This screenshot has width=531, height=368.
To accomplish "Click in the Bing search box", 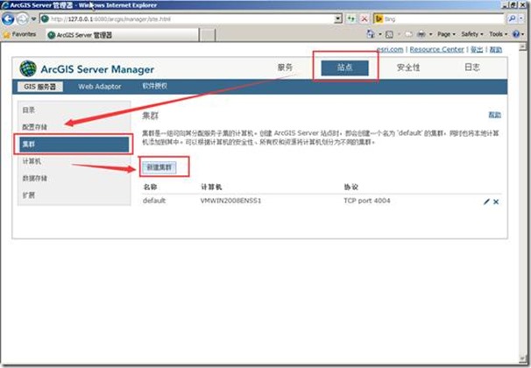I will [x=443, y=19].
